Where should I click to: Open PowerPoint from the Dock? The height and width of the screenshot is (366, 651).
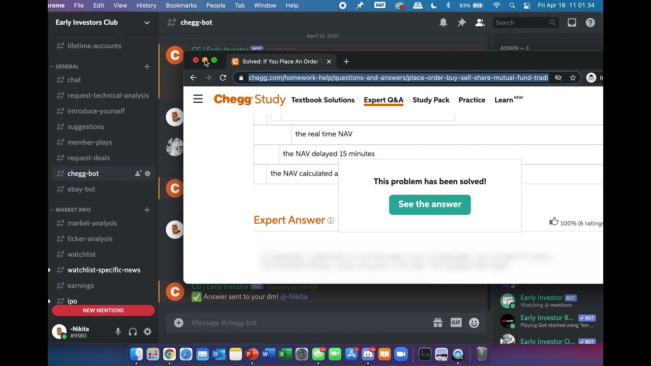click(252, 354)
